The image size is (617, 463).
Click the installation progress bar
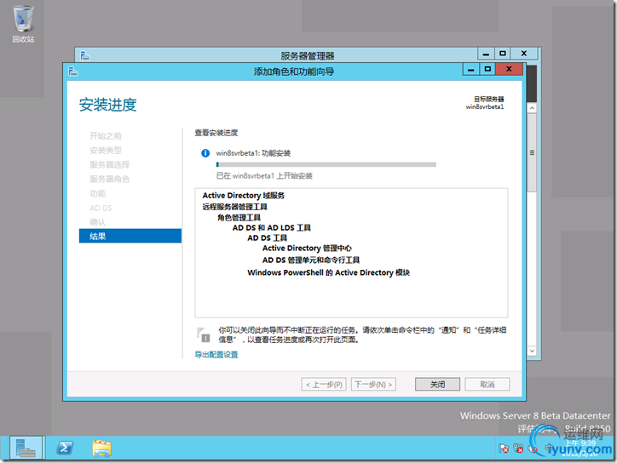click(x=326, y=164)
